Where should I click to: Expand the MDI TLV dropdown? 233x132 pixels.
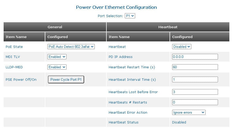(x=57, y=57)
